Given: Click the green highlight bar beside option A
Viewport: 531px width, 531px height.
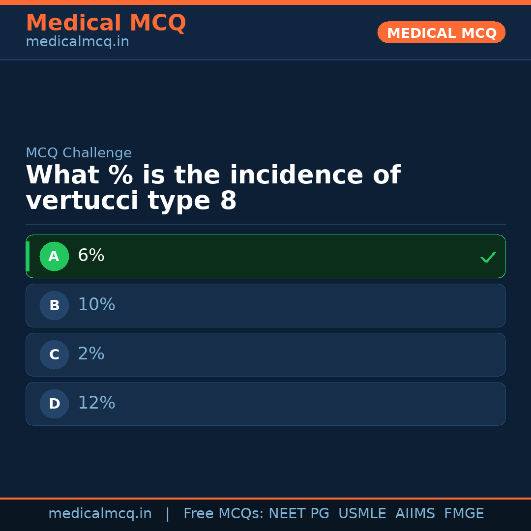Looking at the screenshot, I should point(28,256).
